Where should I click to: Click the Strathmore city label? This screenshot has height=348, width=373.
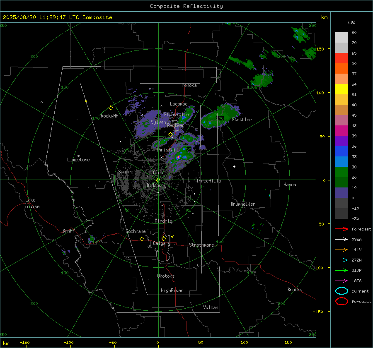click(x=201, y=245)
